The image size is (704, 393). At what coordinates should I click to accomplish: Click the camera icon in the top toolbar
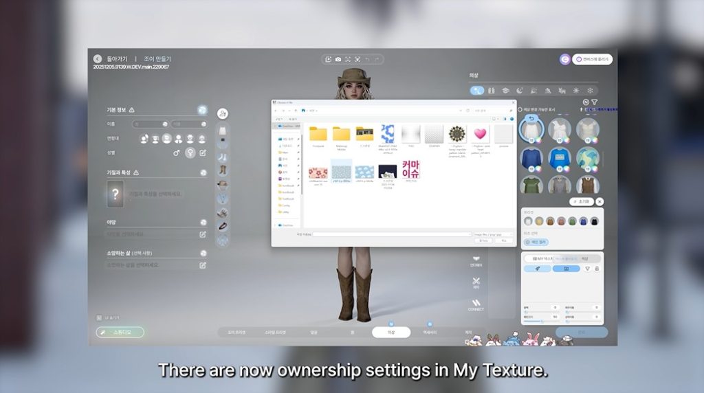point(338,59)
